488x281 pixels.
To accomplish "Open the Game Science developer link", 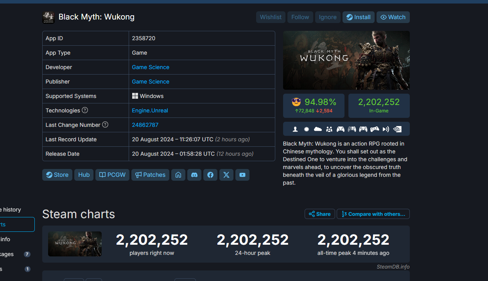I will 151,67.
